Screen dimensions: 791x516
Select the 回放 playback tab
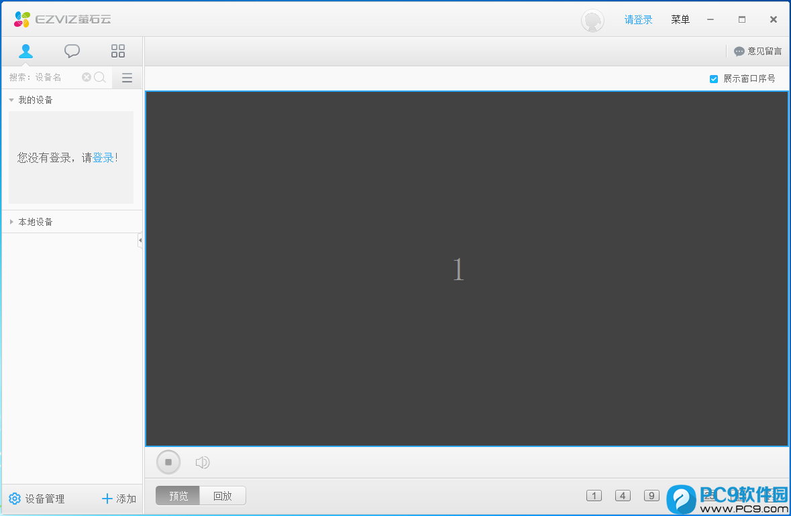click(223, 496)
